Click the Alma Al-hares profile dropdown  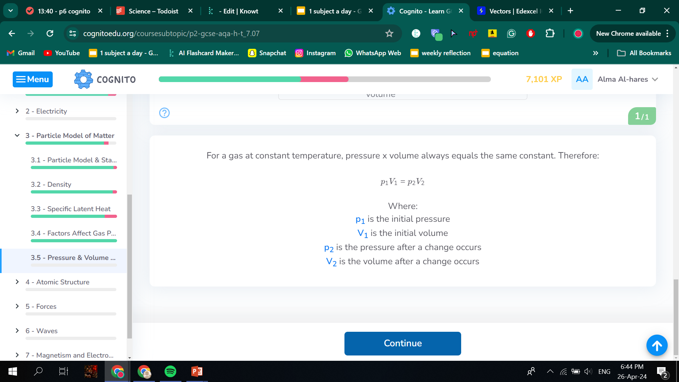(x=630, y=79)
